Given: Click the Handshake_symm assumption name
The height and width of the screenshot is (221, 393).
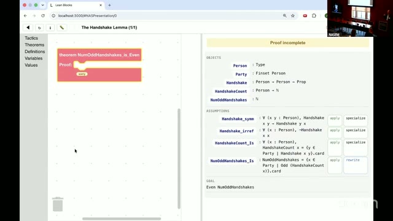Looking at the screenshot, I should (238, 118).
